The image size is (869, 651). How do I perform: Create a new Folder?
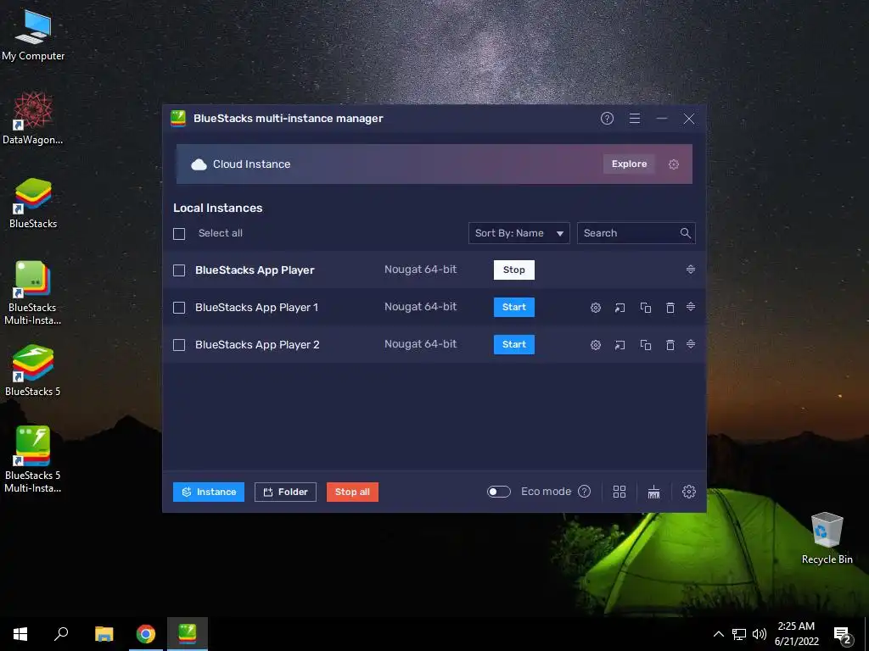(285, 492)
